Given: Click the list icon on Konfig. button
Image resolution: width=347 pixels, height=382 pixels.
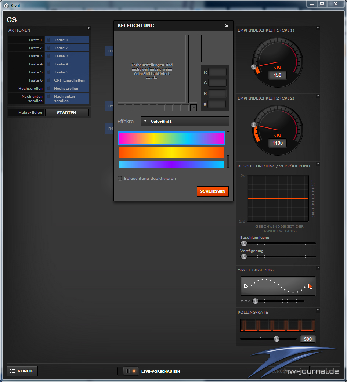Looking at the screenshot, I should click(x=12, y=371).
